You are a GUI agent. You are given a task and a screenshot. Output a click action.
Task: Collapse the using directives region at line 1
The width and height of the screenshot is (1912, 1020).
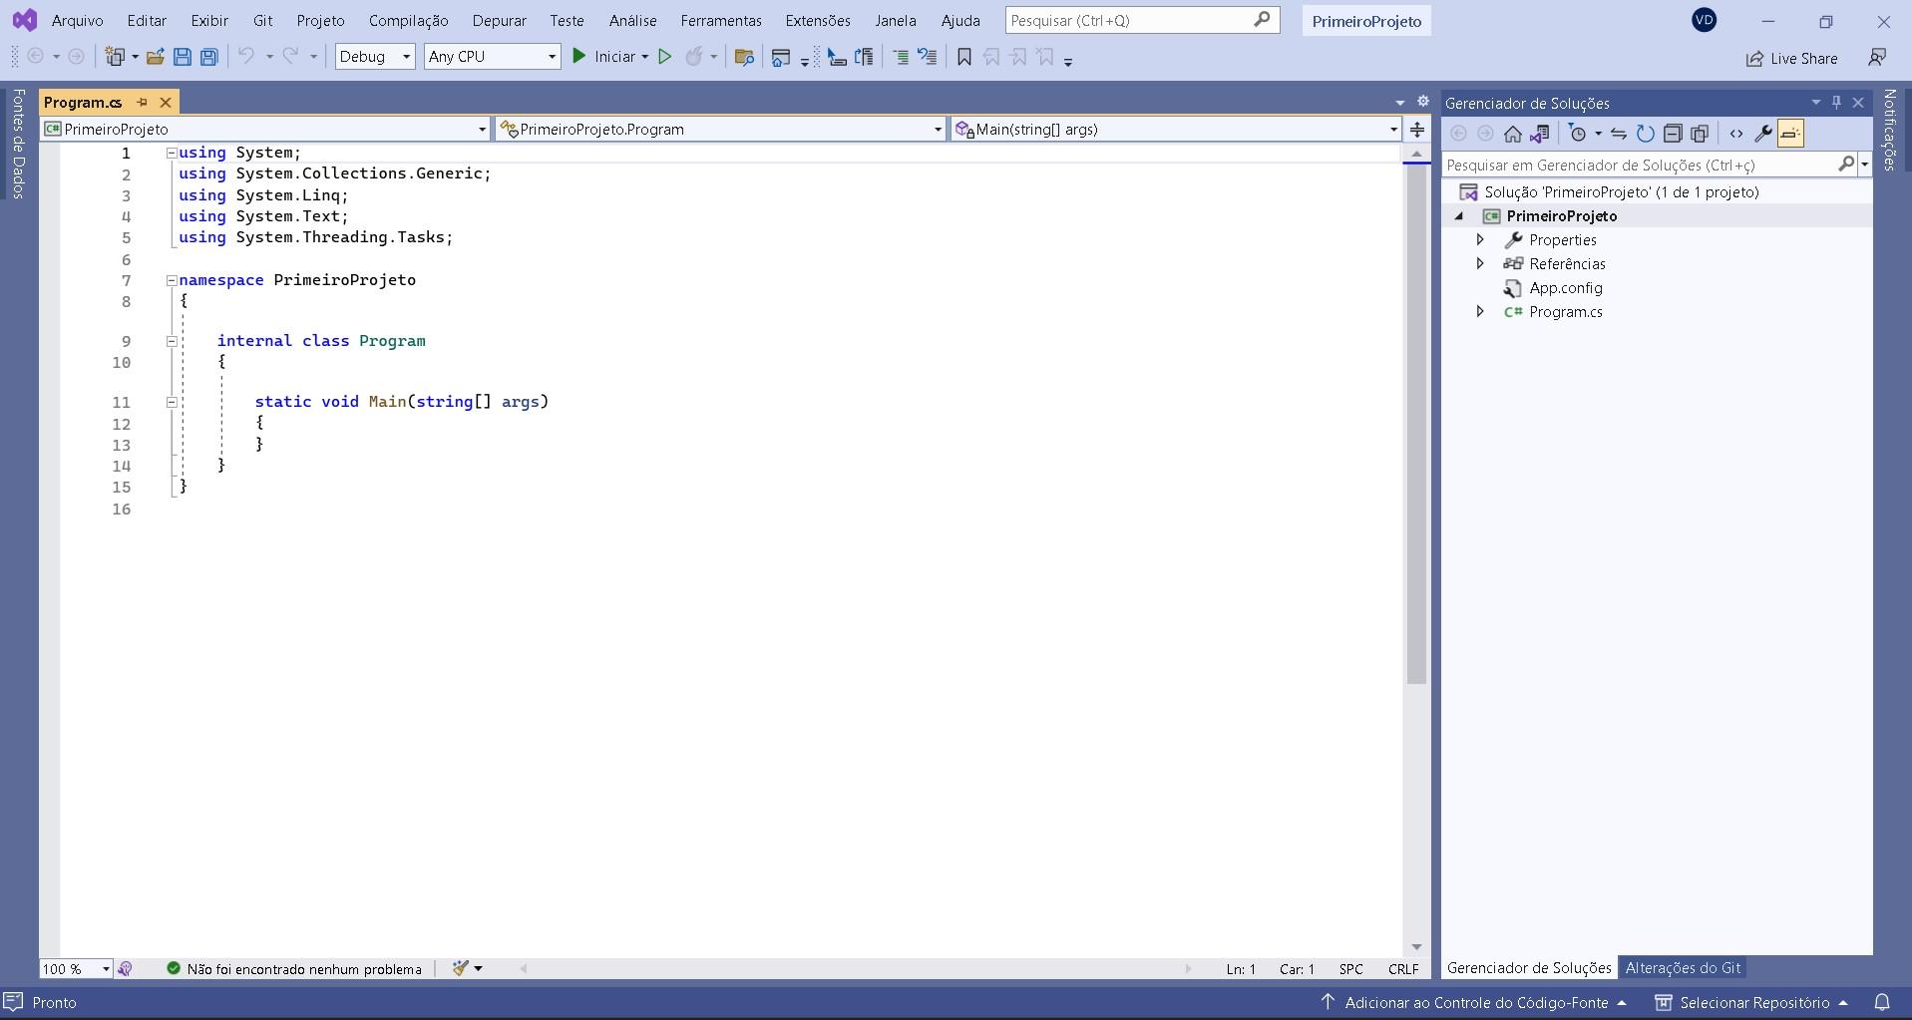click(172, 153)
